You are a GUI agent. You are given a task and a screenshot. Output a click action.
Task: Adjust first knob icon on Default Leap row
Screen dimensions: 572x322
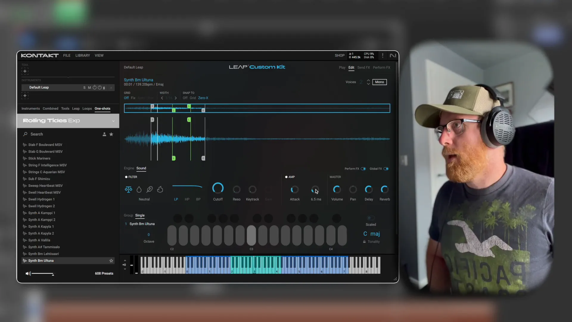95,87
